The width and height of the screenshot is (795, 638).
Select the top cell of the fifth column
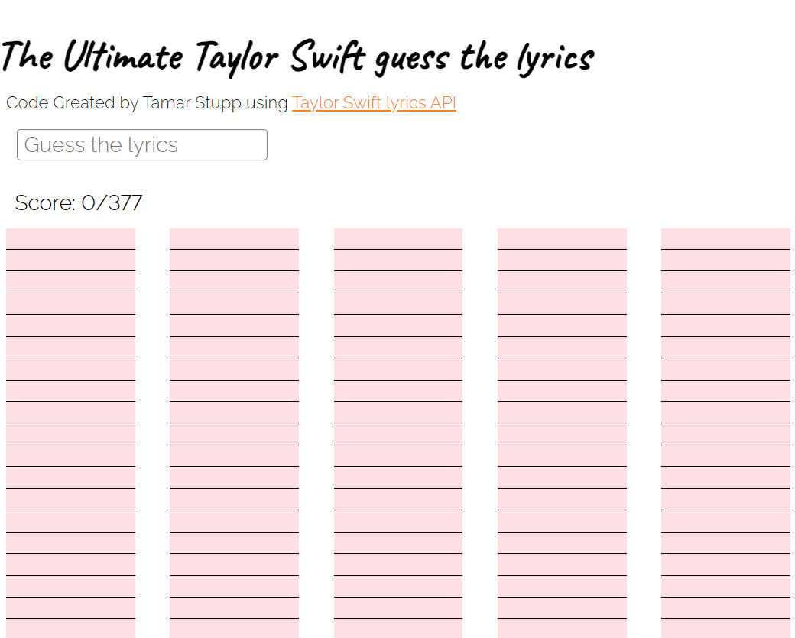coord(725,237)
